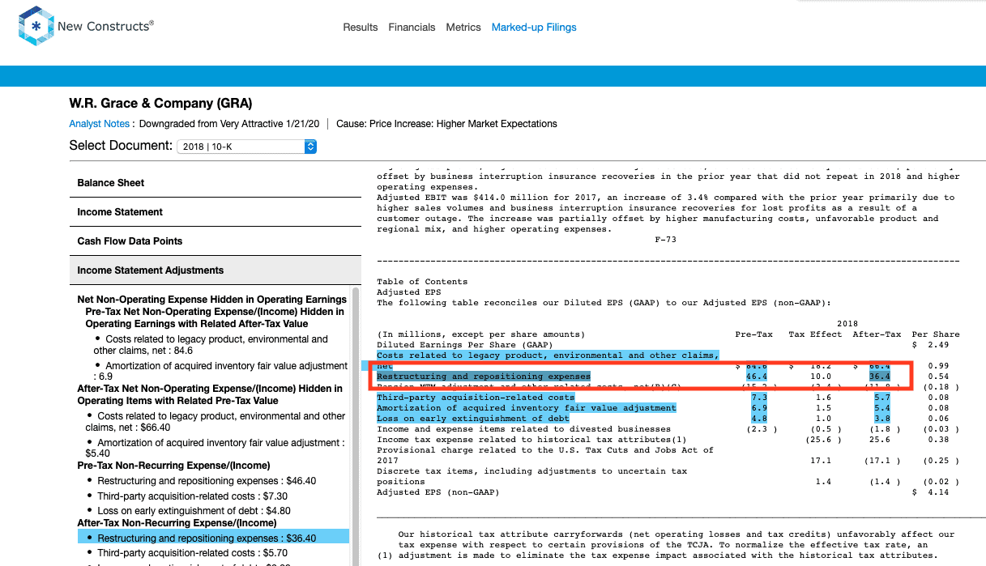This screenshot has width=986, height=566.
Task: Click the highlighted 7.3 pre-tax value
Action: [x=759, y=398]
